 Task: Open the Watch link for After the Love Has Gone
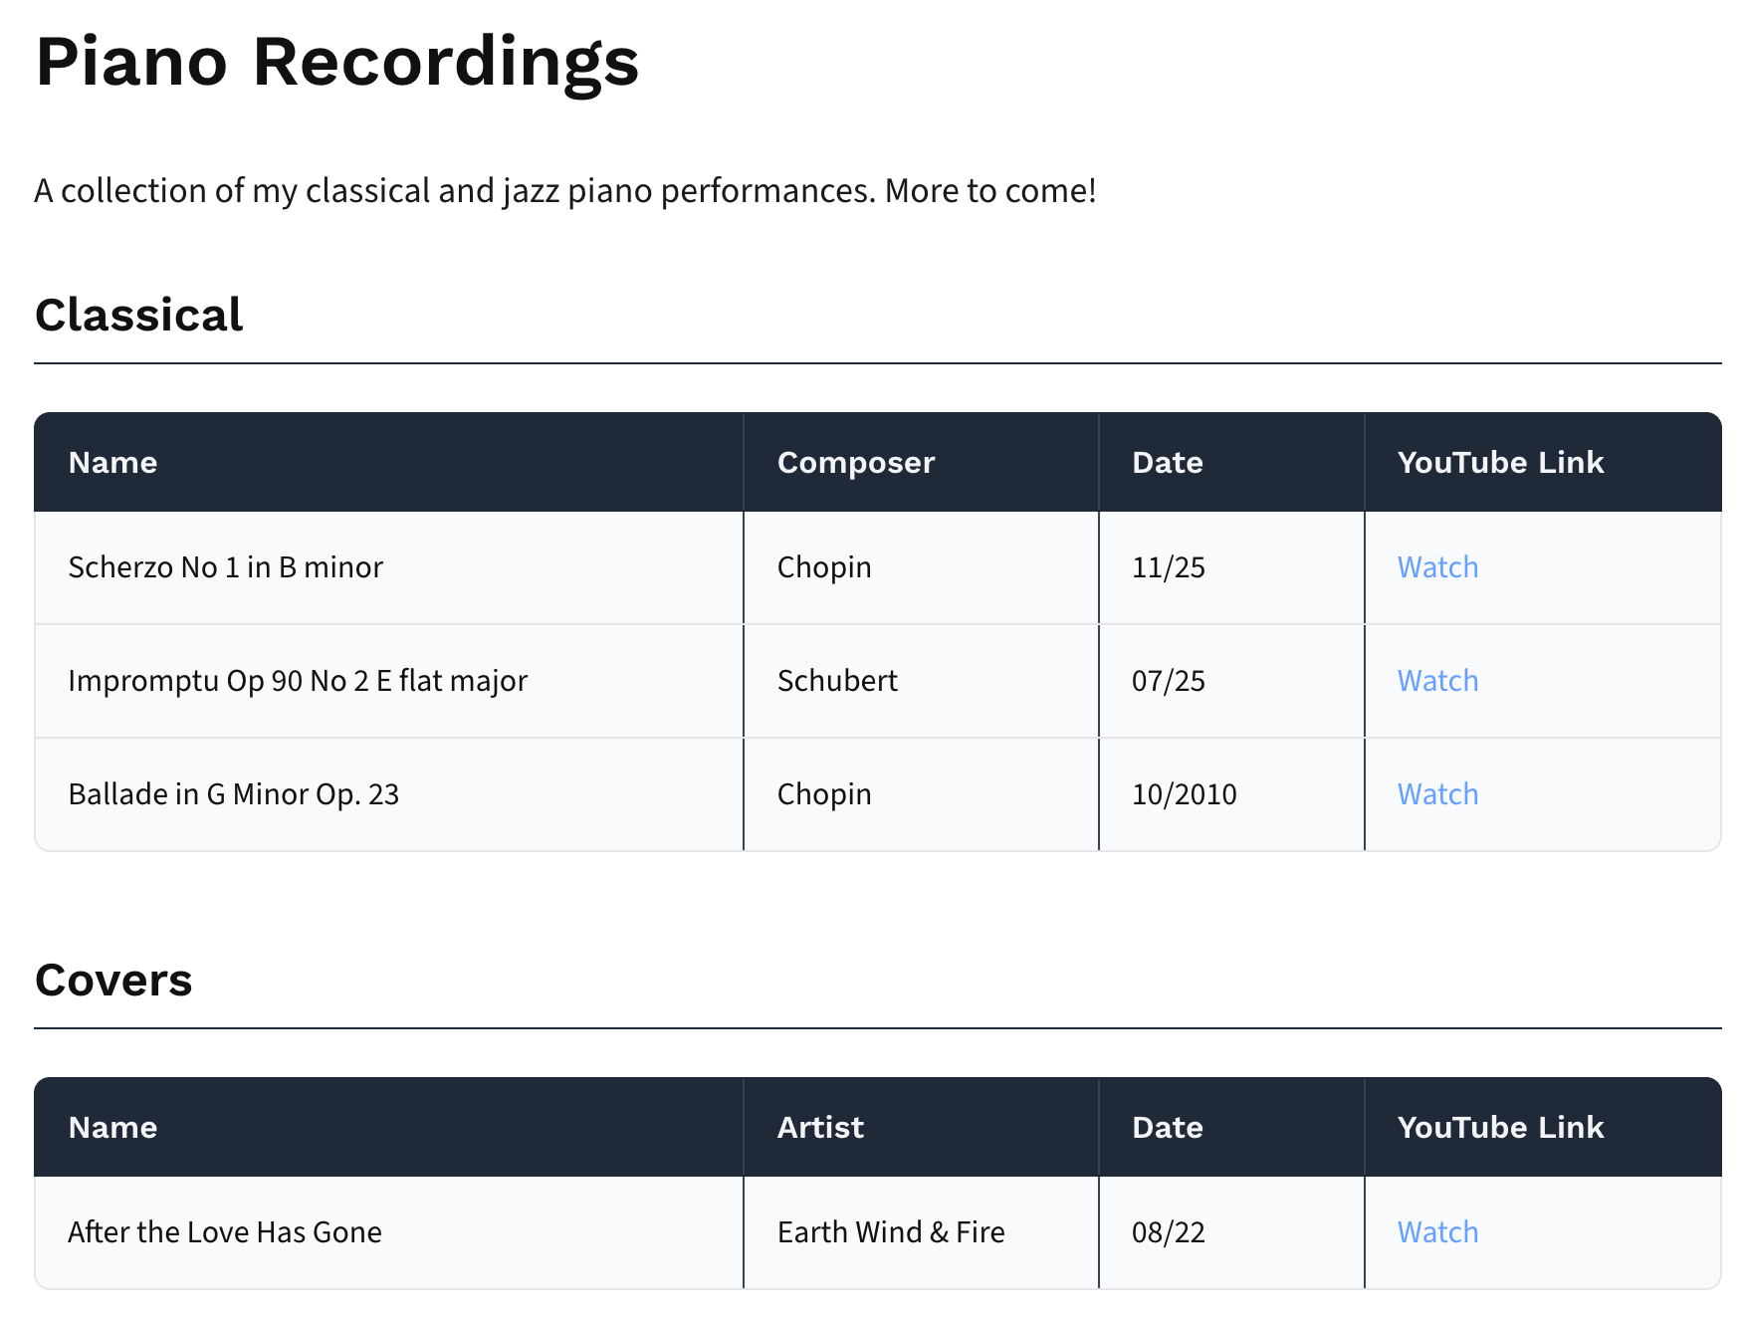tap(1436, 1232)
